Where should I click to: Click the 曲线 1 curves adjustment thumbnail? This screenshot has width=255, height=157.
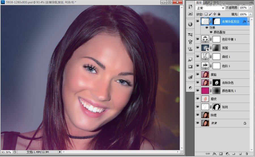click(205, 56)
